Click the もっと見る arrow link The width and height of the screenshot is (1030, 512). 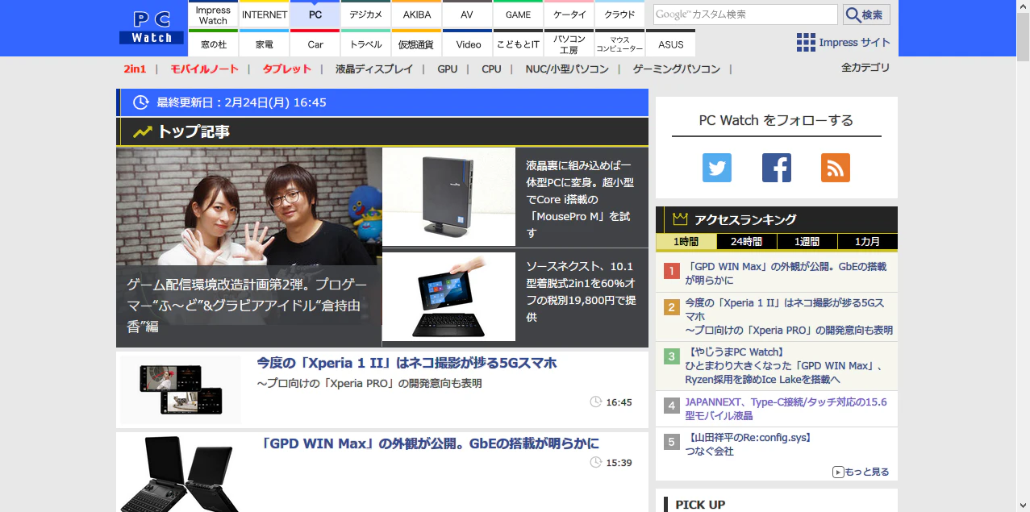click(x=861, y=472)
